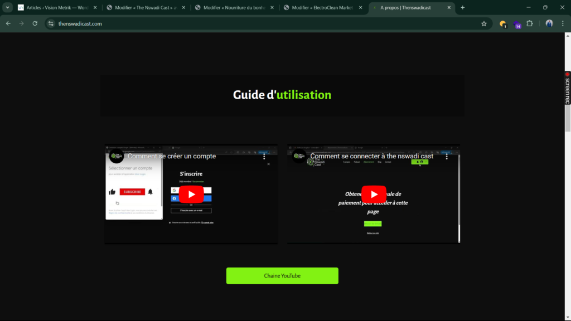Reload the current page
Image resolution: width=571 pixels, height=321 pixels.
click(x=35, y=23)
